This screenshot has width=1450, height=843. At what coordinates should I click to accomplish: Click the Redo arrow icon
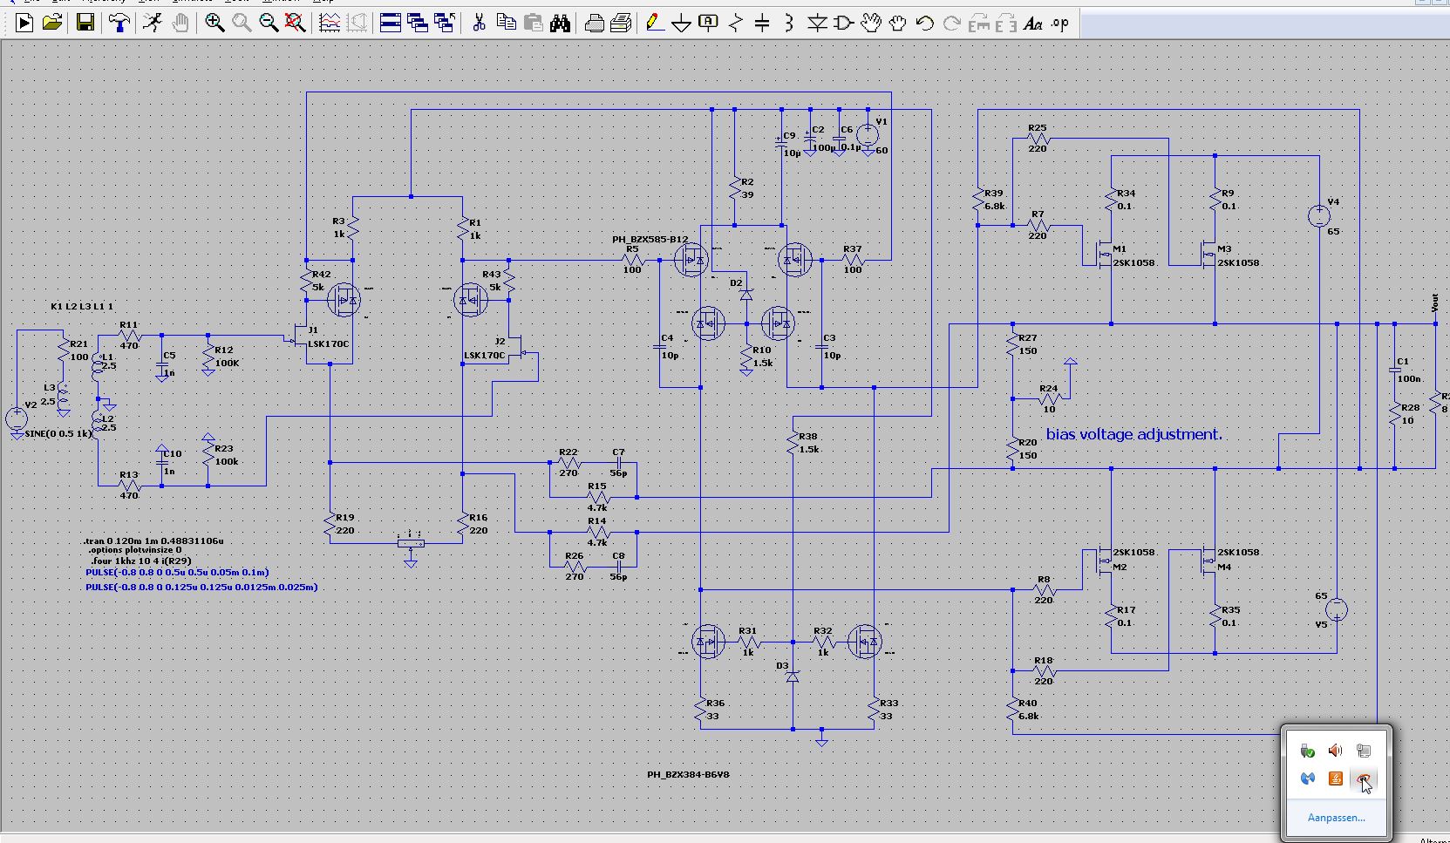pyautogui.click(x=951, y=24)
